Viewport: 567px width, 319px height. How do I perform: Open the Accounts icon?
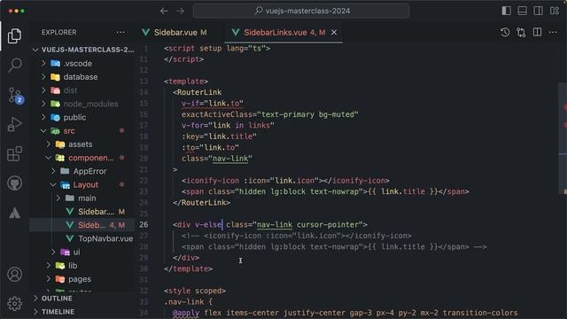click(14, 275)
